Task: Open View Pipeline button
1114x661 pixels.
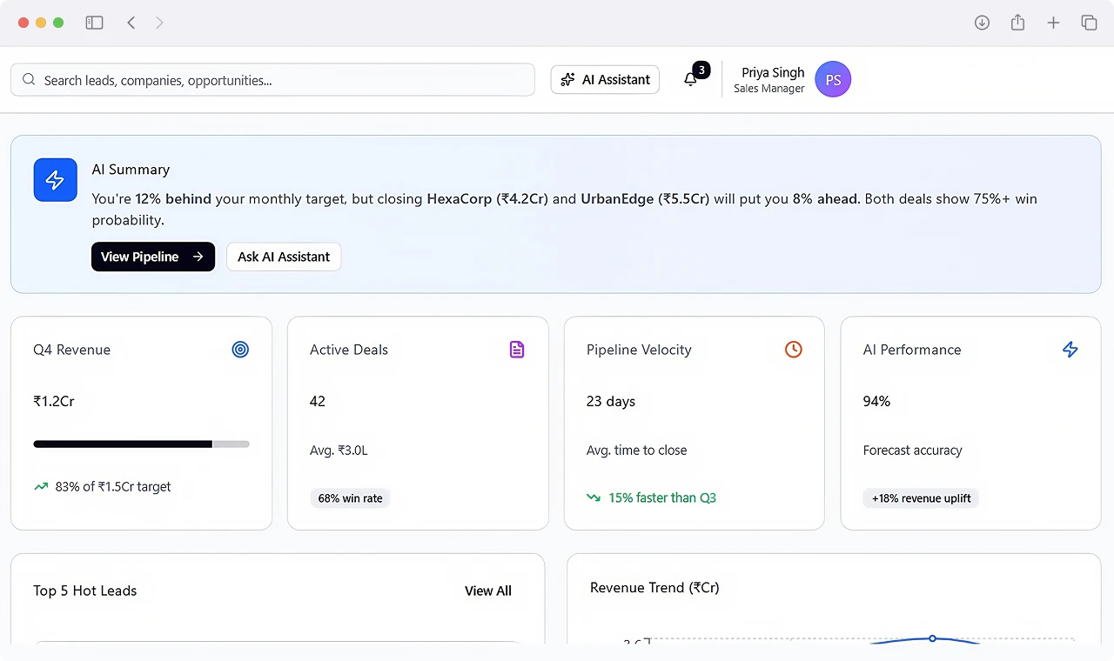Action: click(153, 257)
